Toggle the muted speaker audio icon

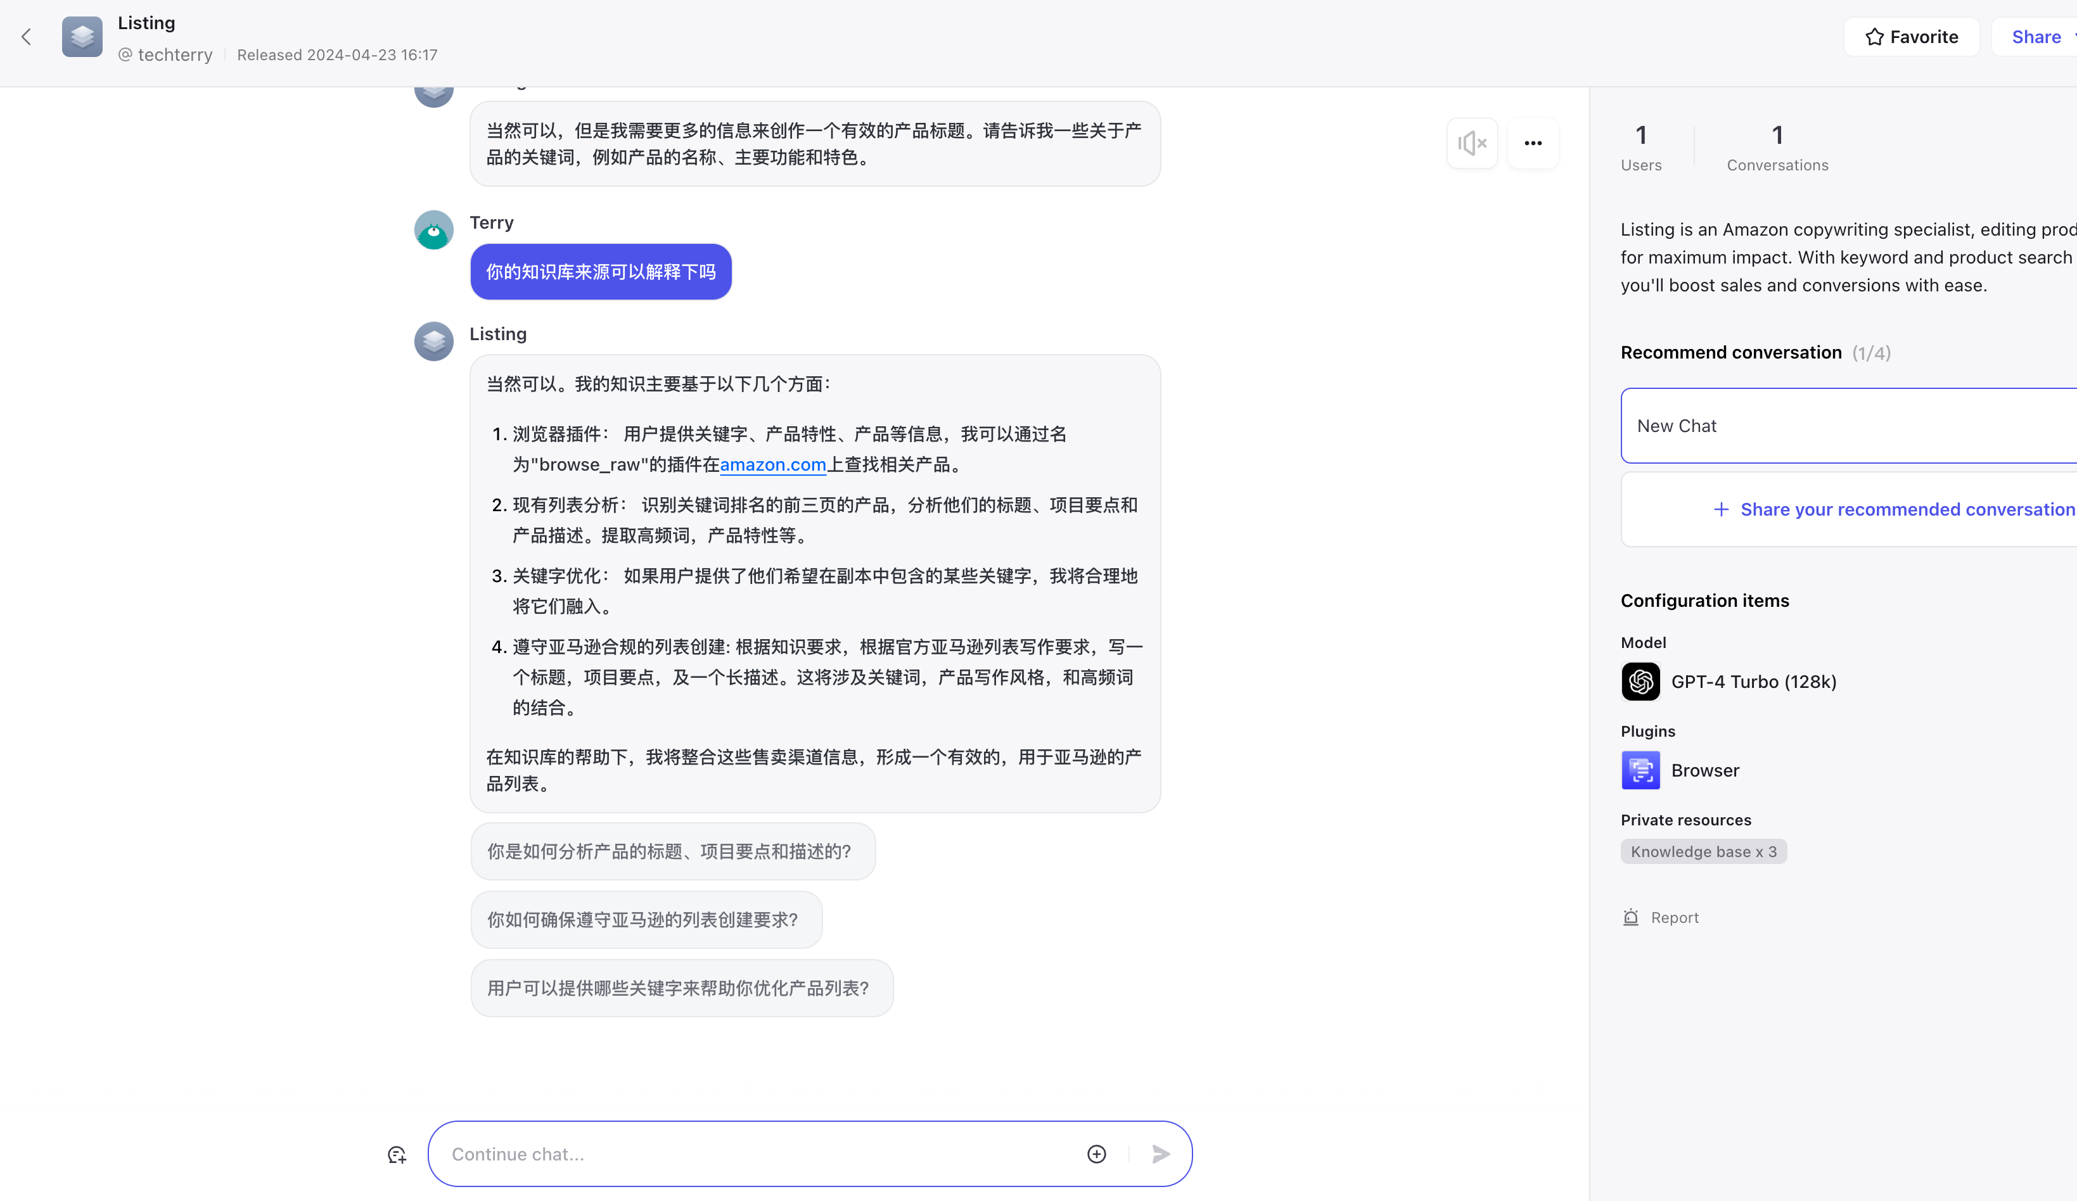tap(1472, 143)
